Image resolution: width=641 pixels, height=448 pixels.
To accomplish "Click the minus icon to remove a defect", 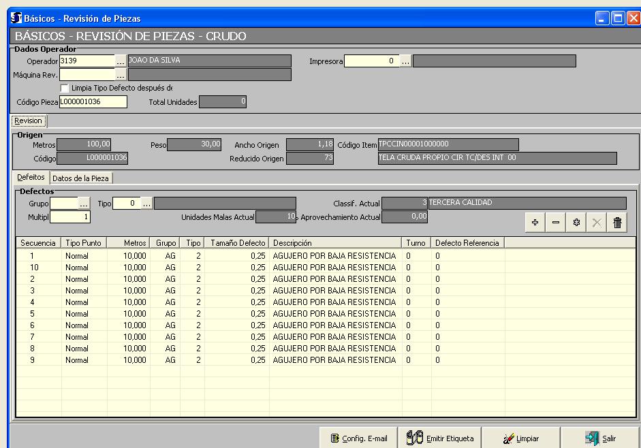I will [x=556, y=223].
